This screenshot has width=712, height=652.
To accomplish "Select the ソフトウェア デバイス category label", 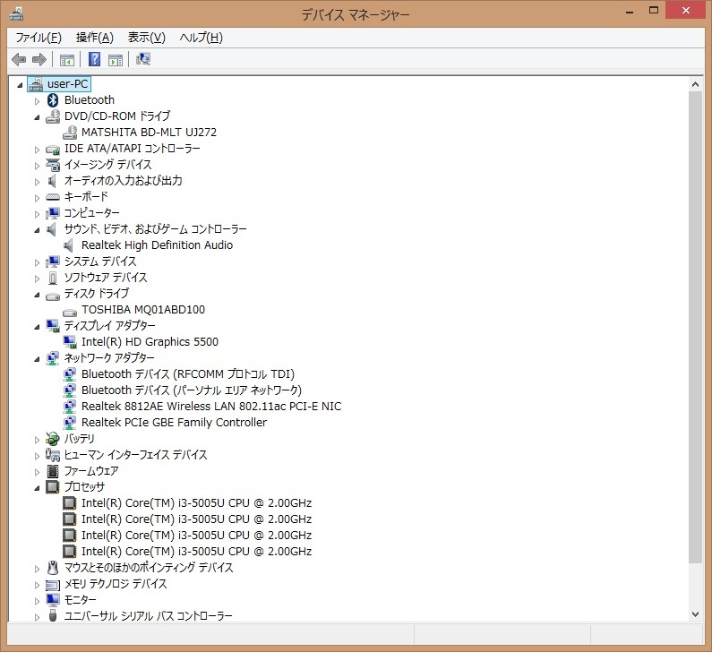I will click(x=106, y=278).
